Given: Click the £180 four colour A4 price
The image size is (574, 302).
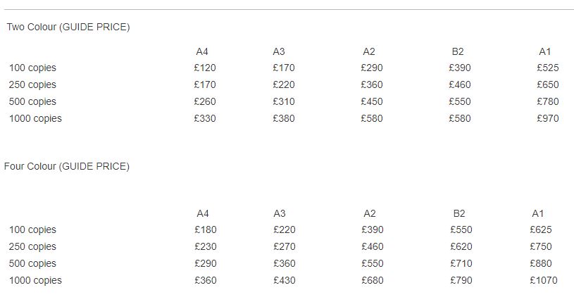Looking at the screenshot, I should 206,229.
